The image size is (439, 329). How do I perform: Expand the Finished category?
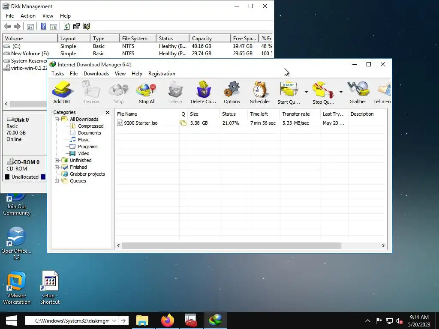coord(57,167)
